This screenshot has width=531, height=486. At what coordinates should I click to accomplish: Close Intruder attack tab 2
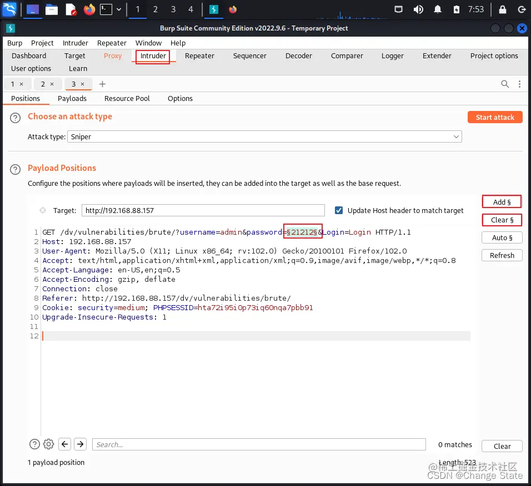[52, 84]
